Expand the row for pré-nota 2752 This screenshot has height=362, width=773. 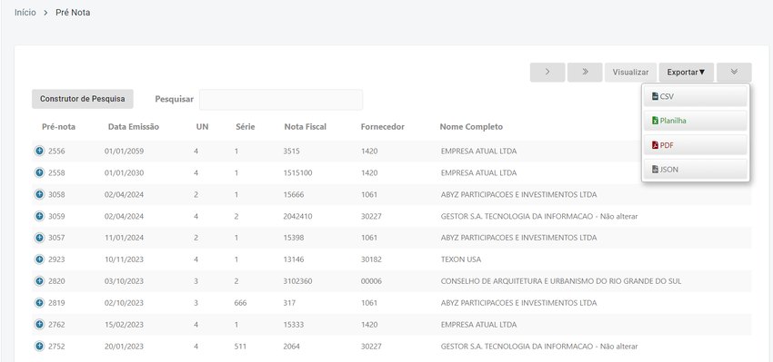(39, 347)
